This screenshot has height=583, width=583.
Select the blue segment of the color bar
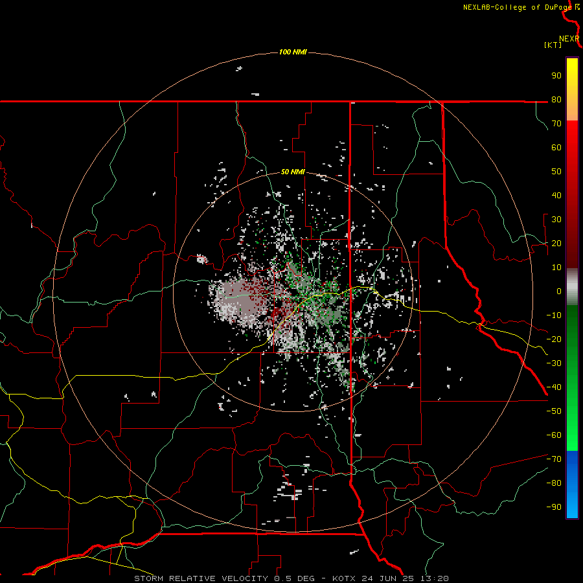click(572, 485)
